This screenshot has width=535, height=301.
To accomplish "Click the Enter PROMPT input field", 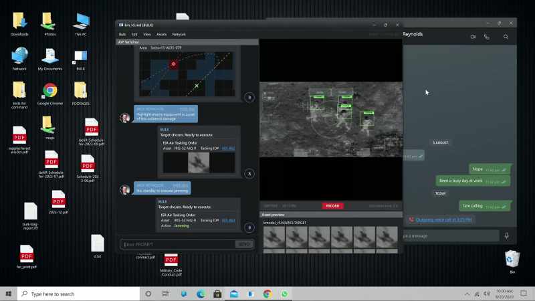I will click(177, 244).
